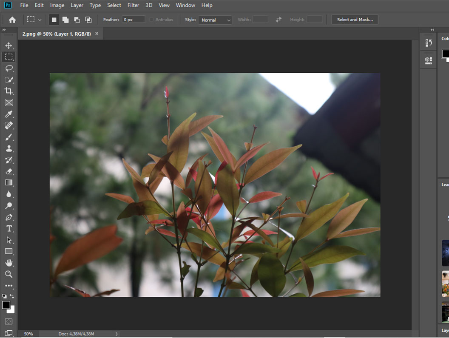Select the Hand tool
The width and height of the screenshot is (449, 338).
(x=9, y=263)
